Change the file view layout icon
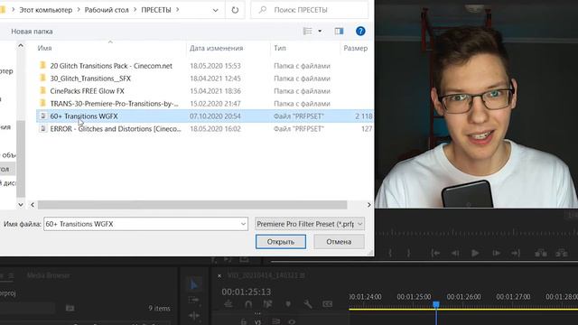 click(x=307, y=32)
